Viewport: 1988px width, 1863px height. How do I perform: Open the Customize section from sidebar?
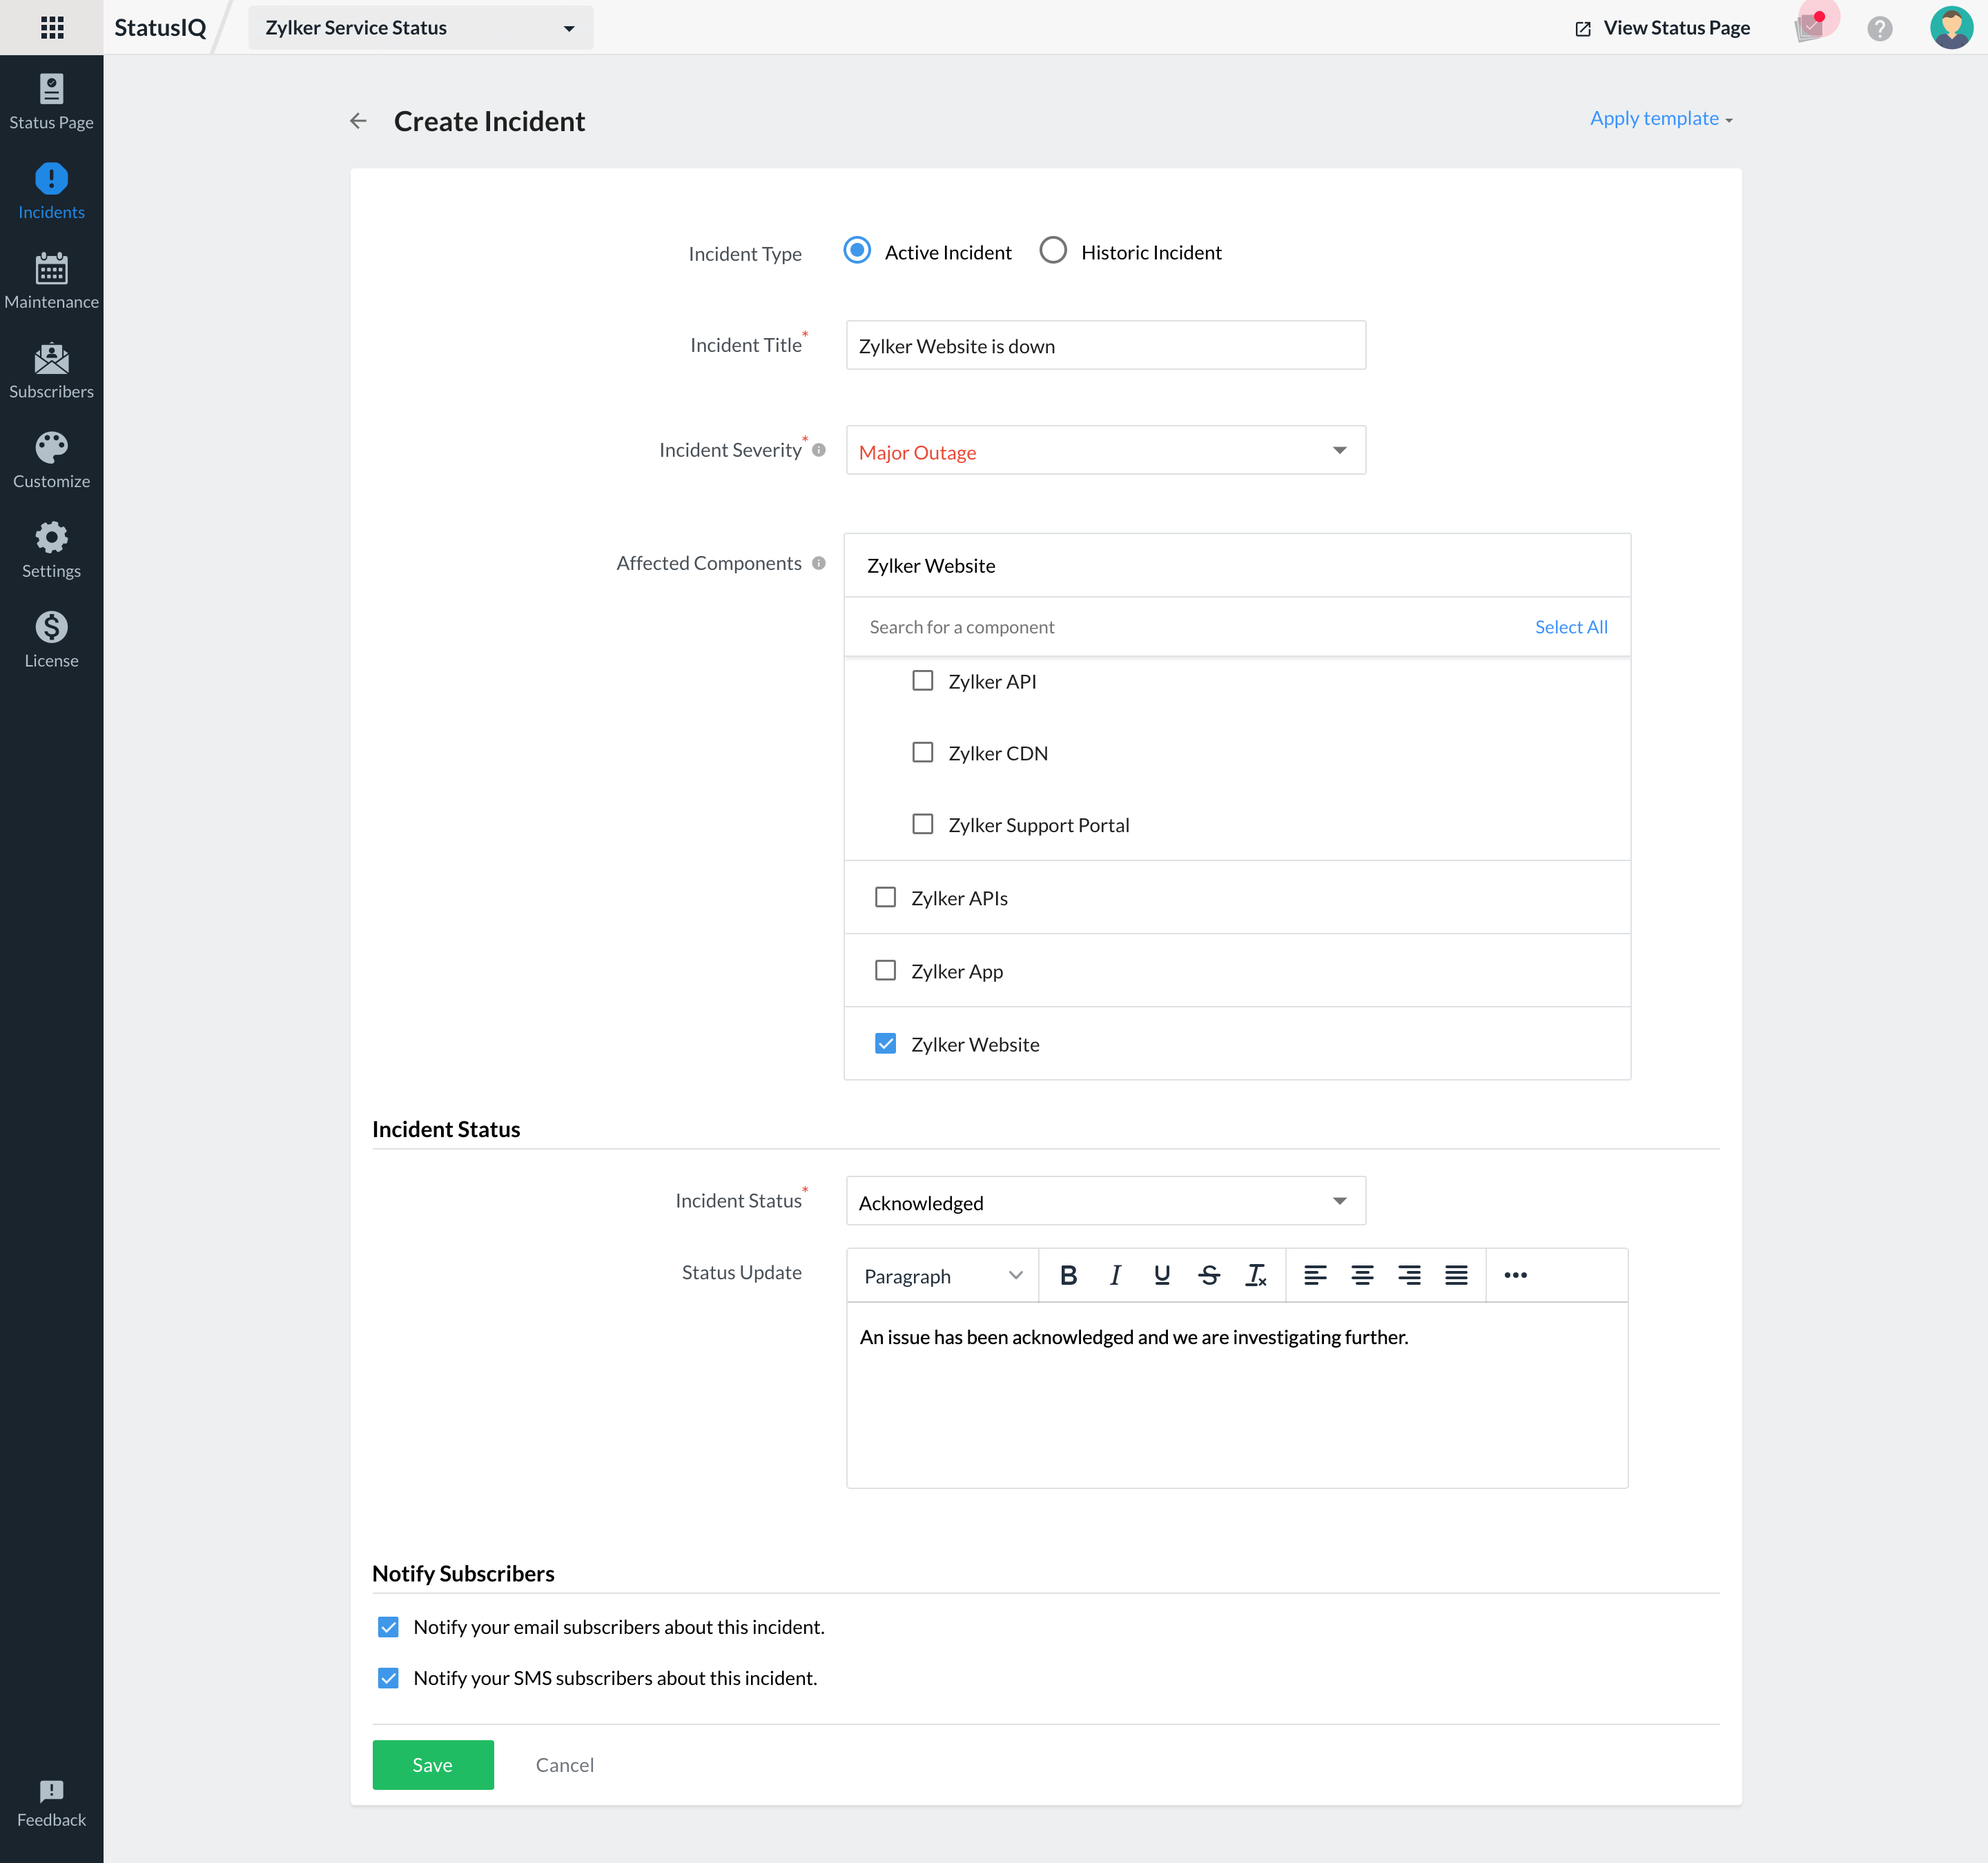(52, 460)
